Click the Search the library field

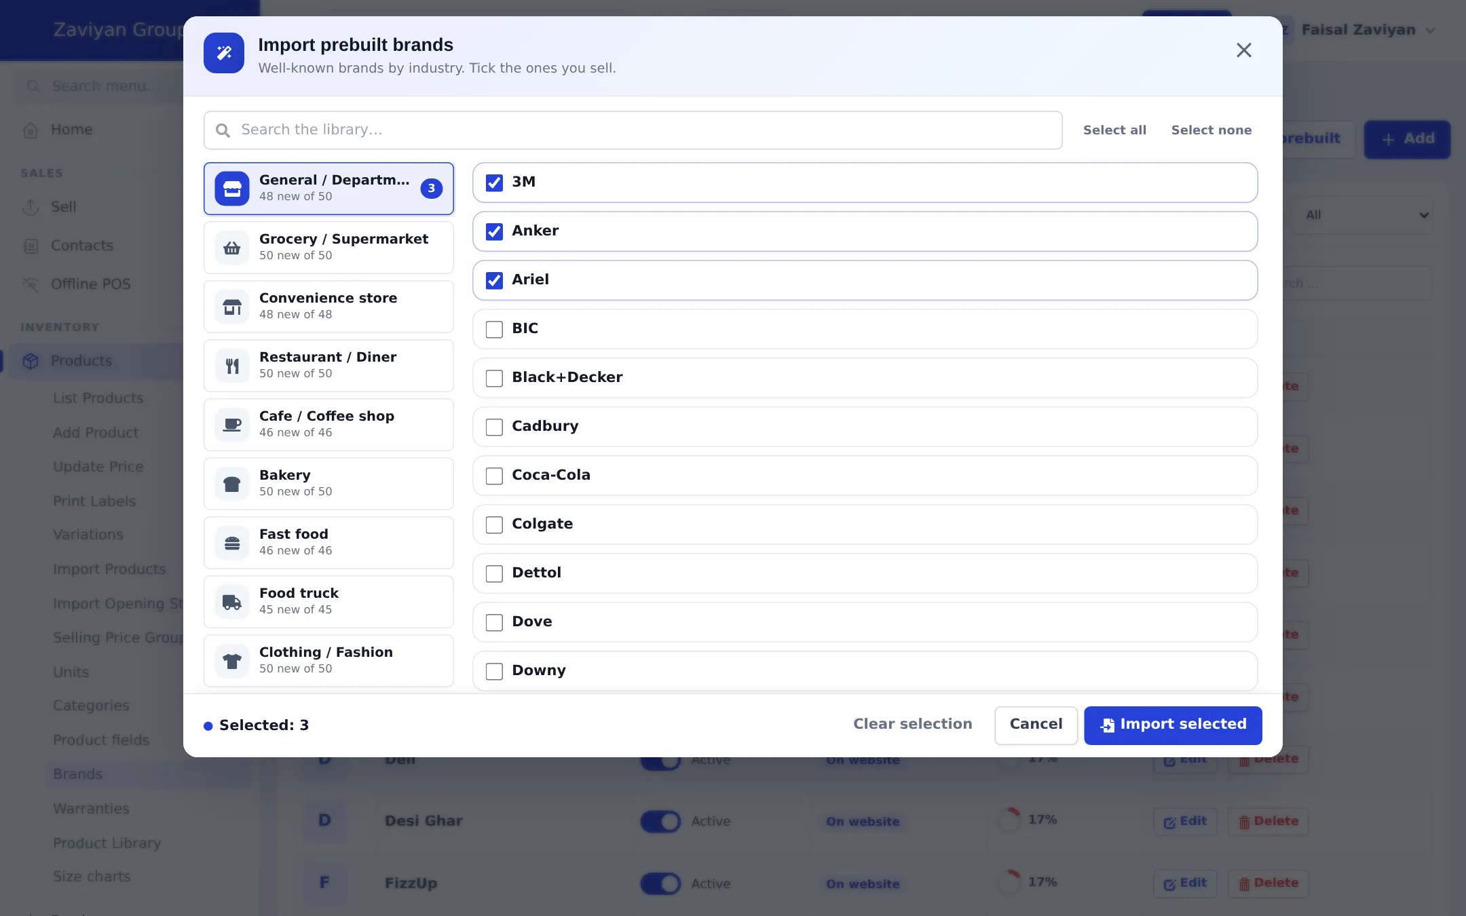tap(633, 130)
